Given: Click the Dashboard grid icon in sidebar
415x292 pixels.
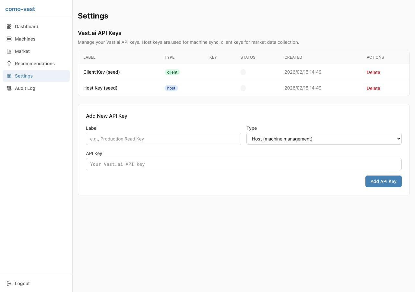Looking at the screenshot, I should point(9,27).
